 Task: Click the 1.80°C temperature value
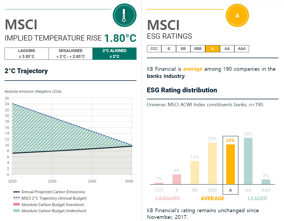coord(120,38)
